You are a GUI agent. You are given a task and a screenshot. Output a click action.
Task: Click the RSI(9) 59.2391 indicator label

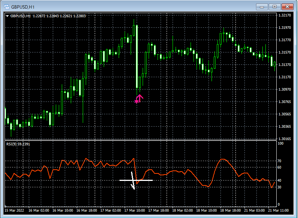[18, 144]
